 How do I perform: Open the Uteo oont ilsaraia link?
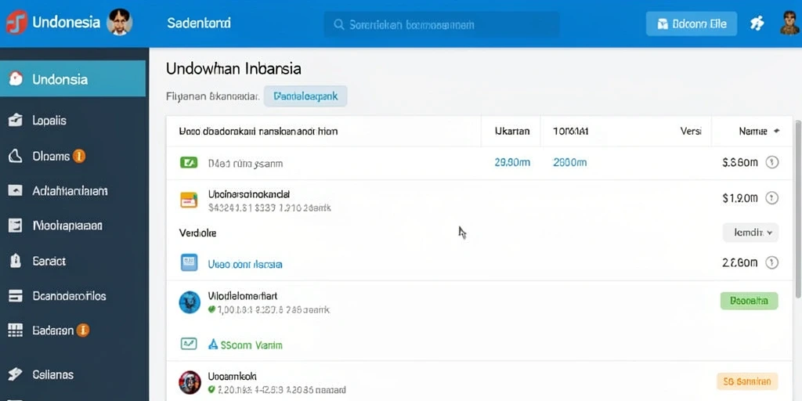click(245, 265)
